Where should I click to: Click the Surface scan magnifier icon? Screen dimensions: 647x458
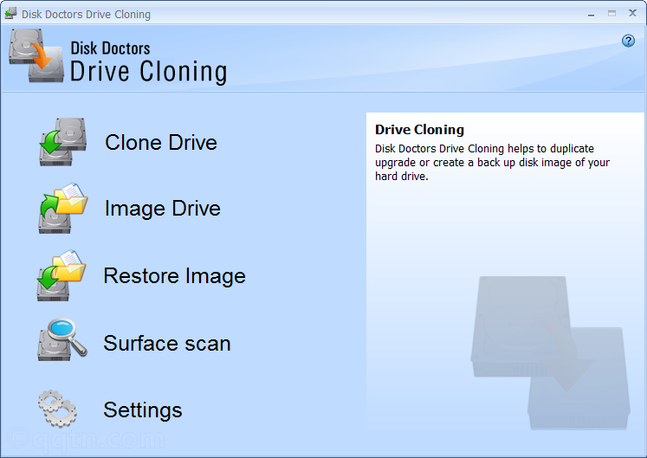(62, 339)
